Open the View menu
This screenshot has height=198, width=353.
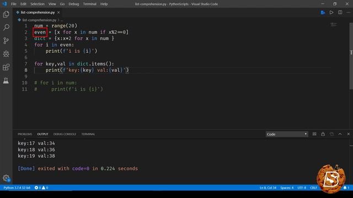52,4
